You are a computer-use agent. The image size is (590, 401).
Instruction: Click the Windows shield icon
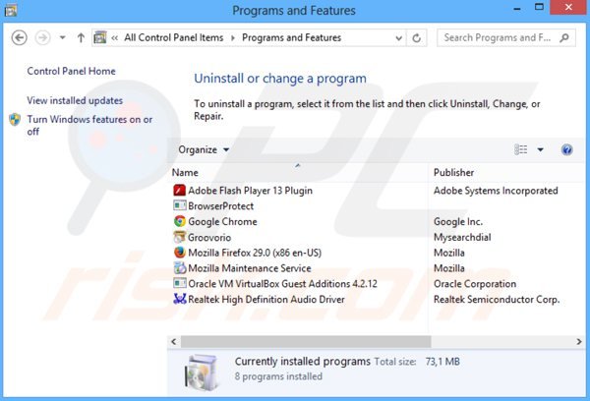[15, 119]
